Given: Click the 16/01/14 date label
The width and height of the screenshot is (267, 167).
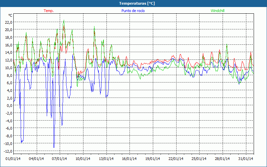Looking at the screenshot, I should pos(129,159).
